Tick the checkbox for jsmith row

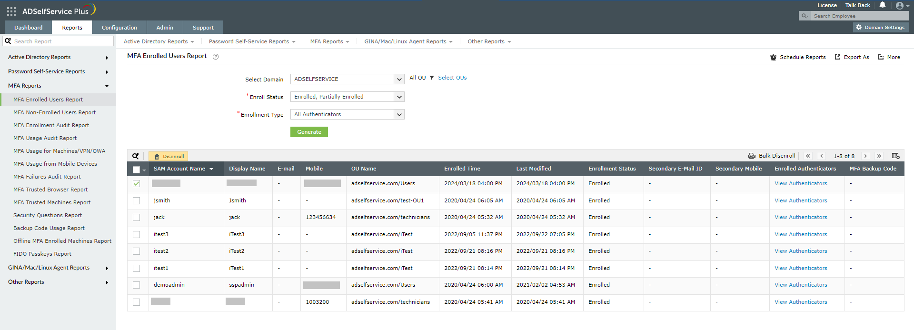(137, 201)
